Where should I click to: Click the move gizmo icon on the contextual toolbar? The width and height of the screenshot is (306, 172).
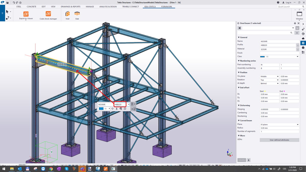112,109
